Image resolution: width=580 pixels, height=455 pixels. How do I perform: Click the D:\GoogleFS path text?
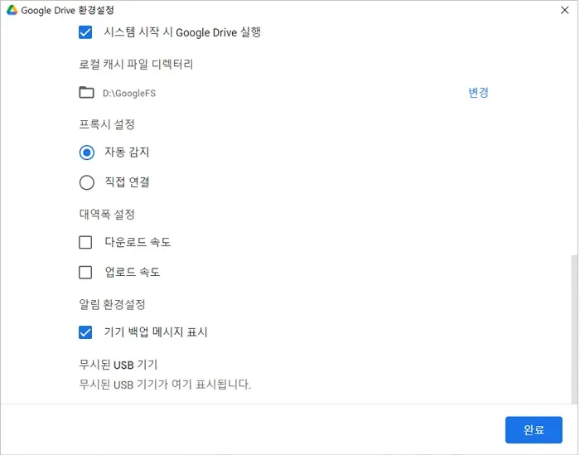tap(129, 93)
